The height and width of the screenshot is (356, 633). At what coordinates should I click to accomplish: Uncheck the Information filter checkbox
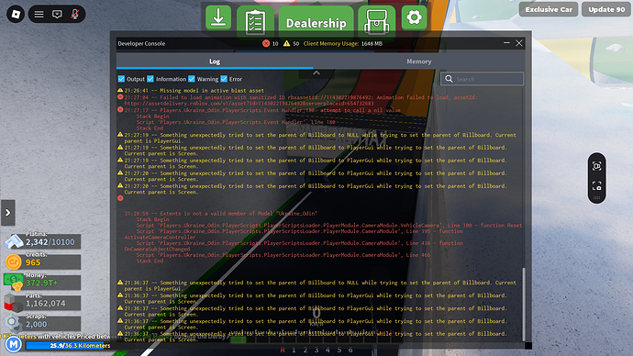coord(150,79)
